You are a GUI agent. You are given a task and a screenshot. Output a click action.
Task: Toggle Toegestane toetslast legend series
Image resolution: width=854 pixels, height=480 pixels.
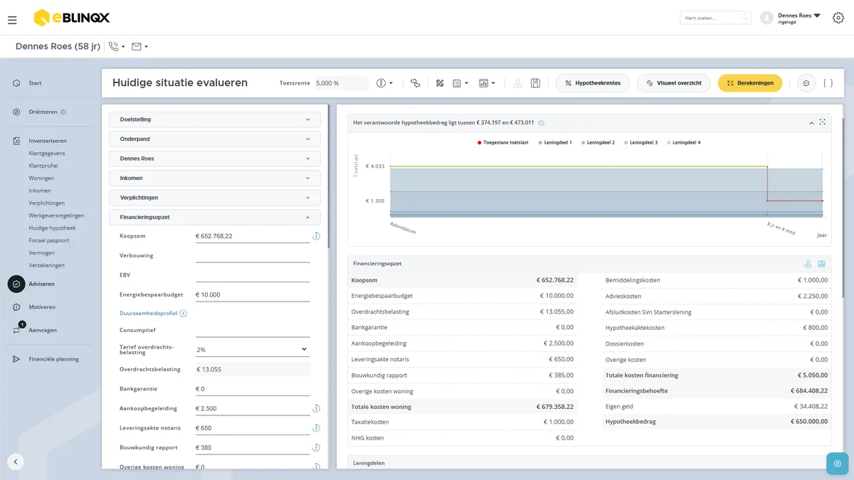pos(503,143)
